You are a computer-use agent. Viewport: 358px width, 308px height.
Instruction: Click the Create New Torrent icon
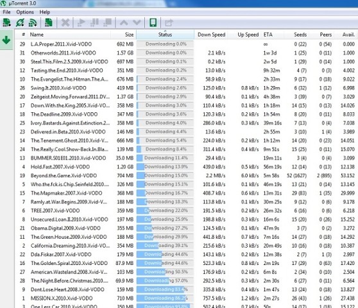(48, 22)
